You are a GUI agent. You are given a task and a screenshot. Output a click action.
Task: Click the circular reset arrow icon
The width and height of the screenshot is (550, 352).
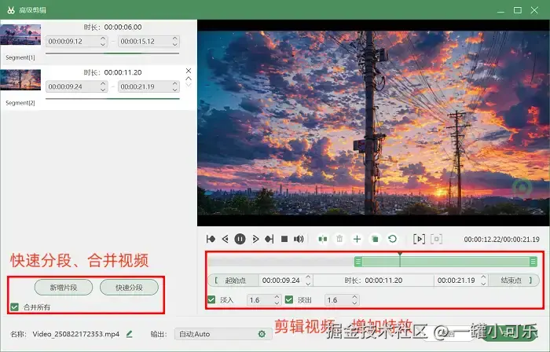393,239
